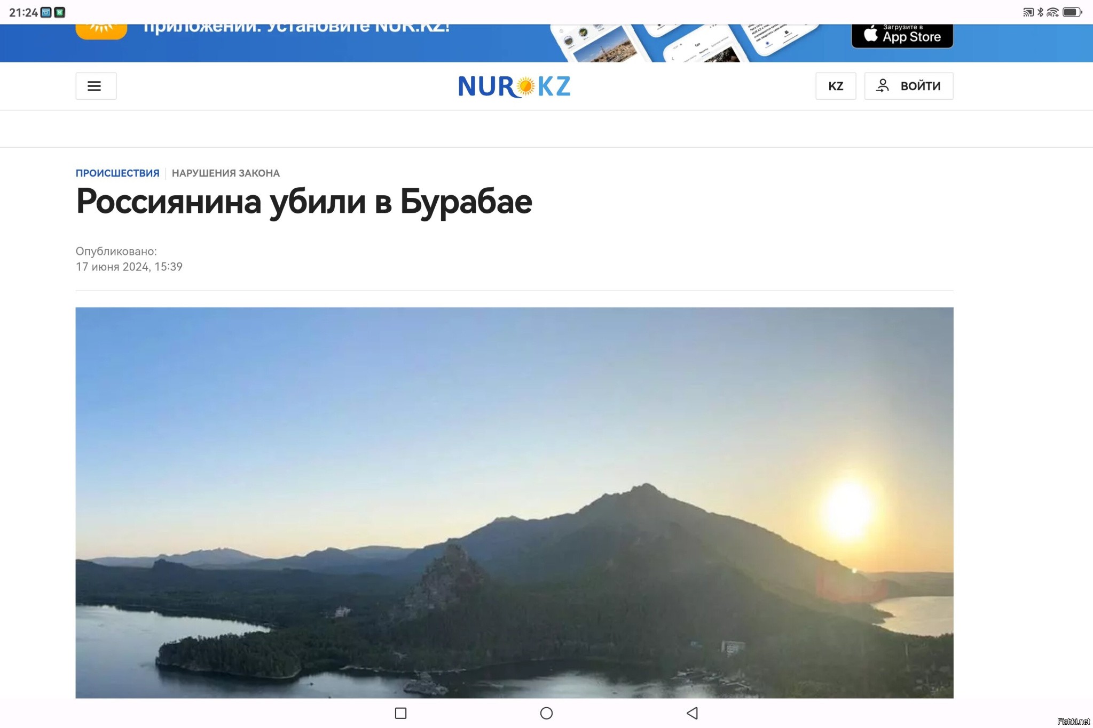Open the Происшествия category link
Viewport: 1093px width, 728px height.
117,173
